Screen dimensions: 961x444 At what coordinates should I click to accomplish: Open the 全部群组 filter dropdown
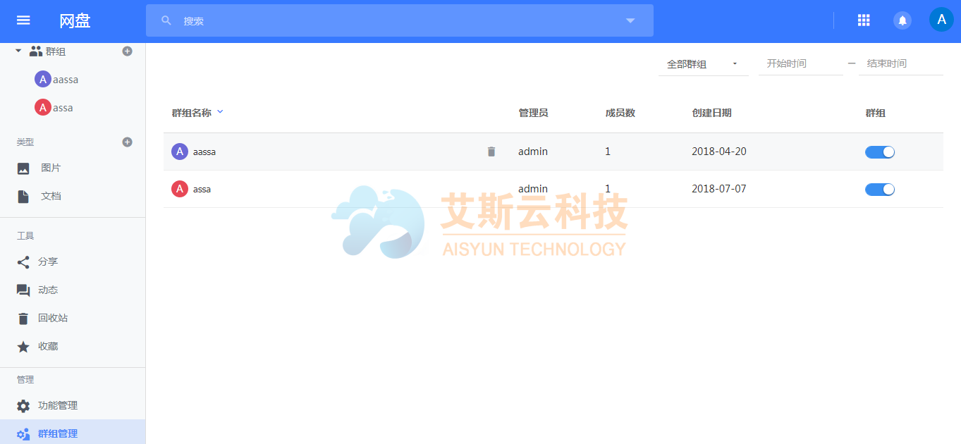pos(702,64)
